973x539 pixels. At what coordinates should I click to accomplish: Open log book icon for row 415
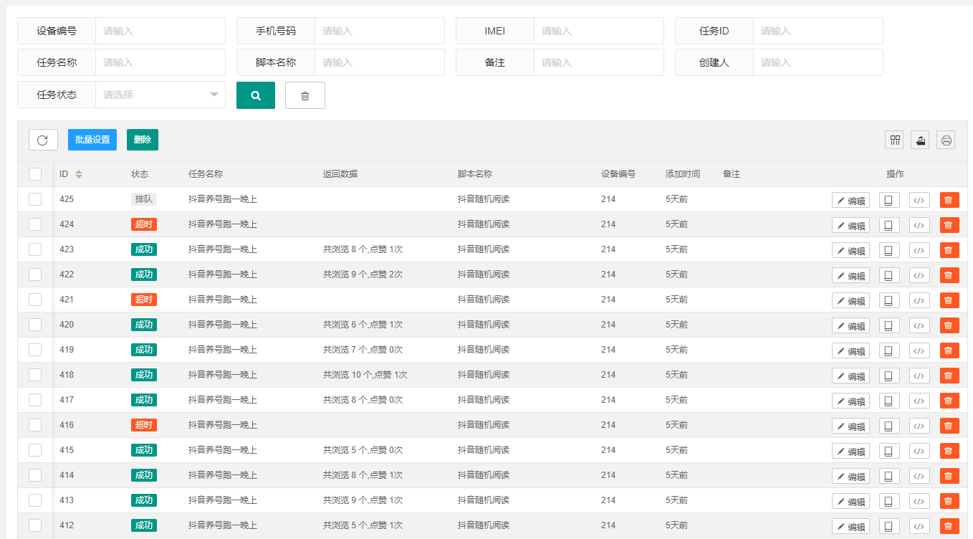(889, 451)
